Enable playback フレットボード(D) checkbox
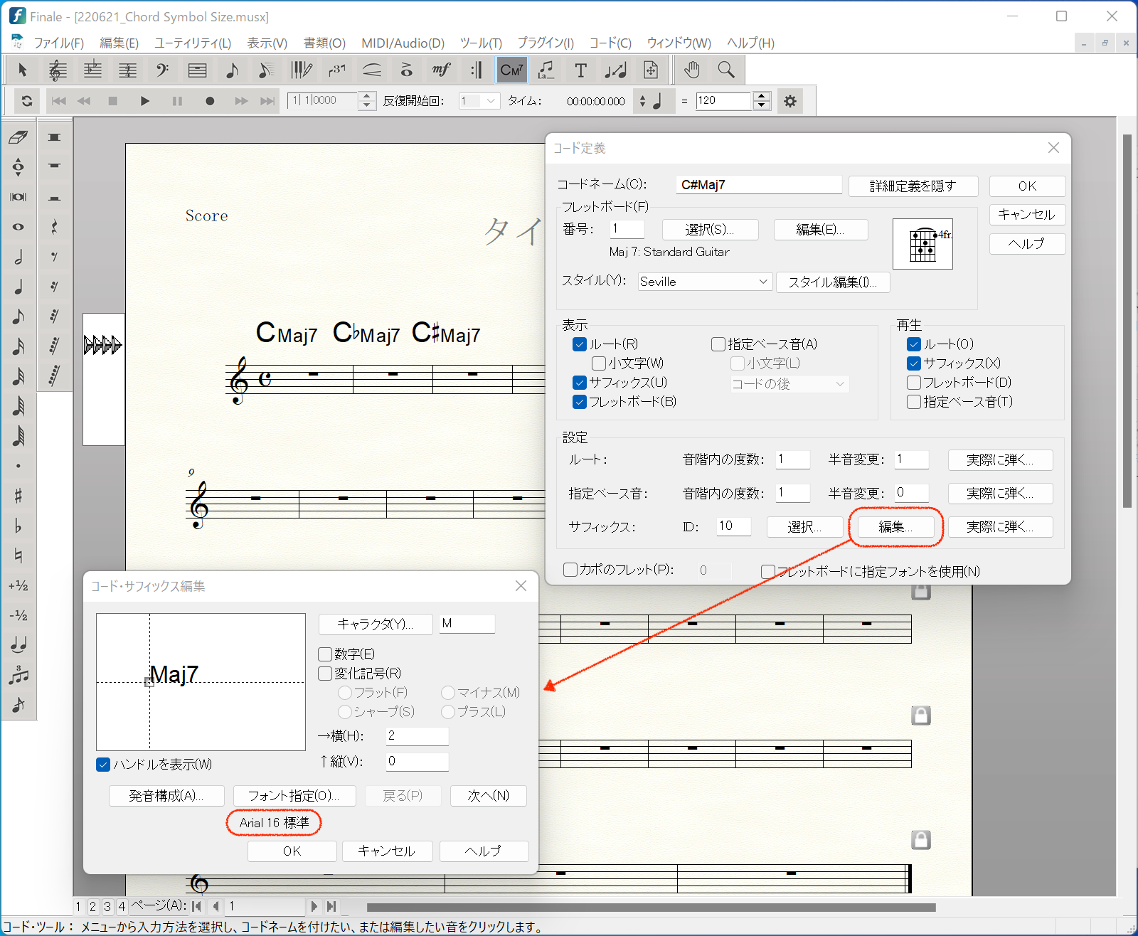Screen dimensions: 1138x936 tap(914, 383)
